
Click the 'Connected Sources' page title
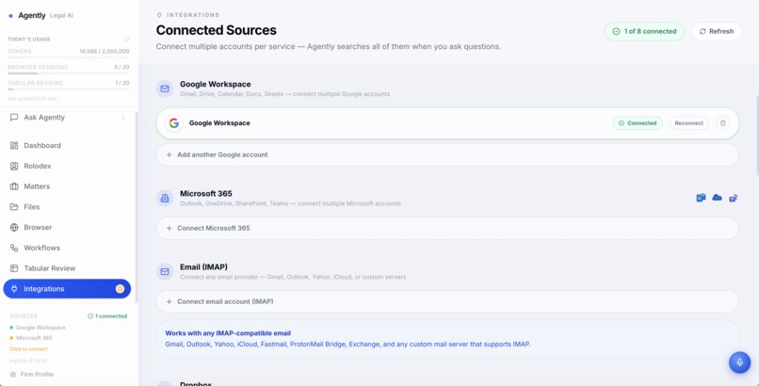(x=216, y=30)
